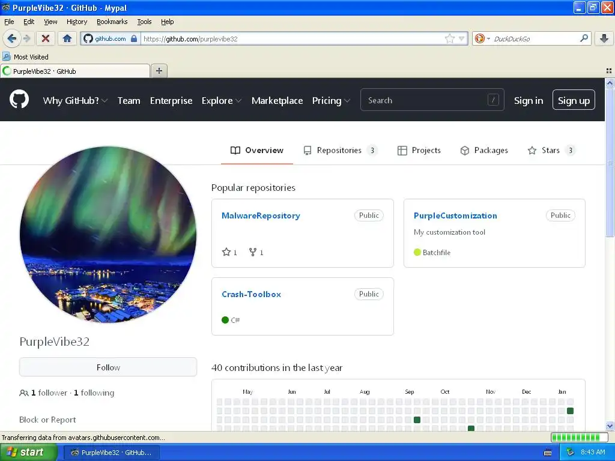Open the Edit menu
The width and height of the screenshot is (615, 461).
29,22
